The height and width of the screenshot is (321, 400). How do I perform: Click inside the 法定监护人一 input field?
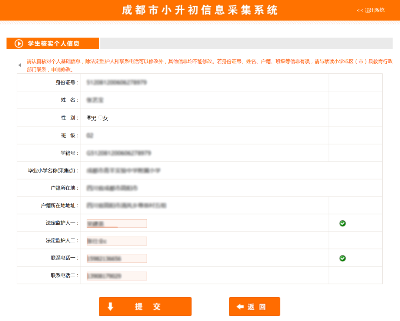(116, 223)
